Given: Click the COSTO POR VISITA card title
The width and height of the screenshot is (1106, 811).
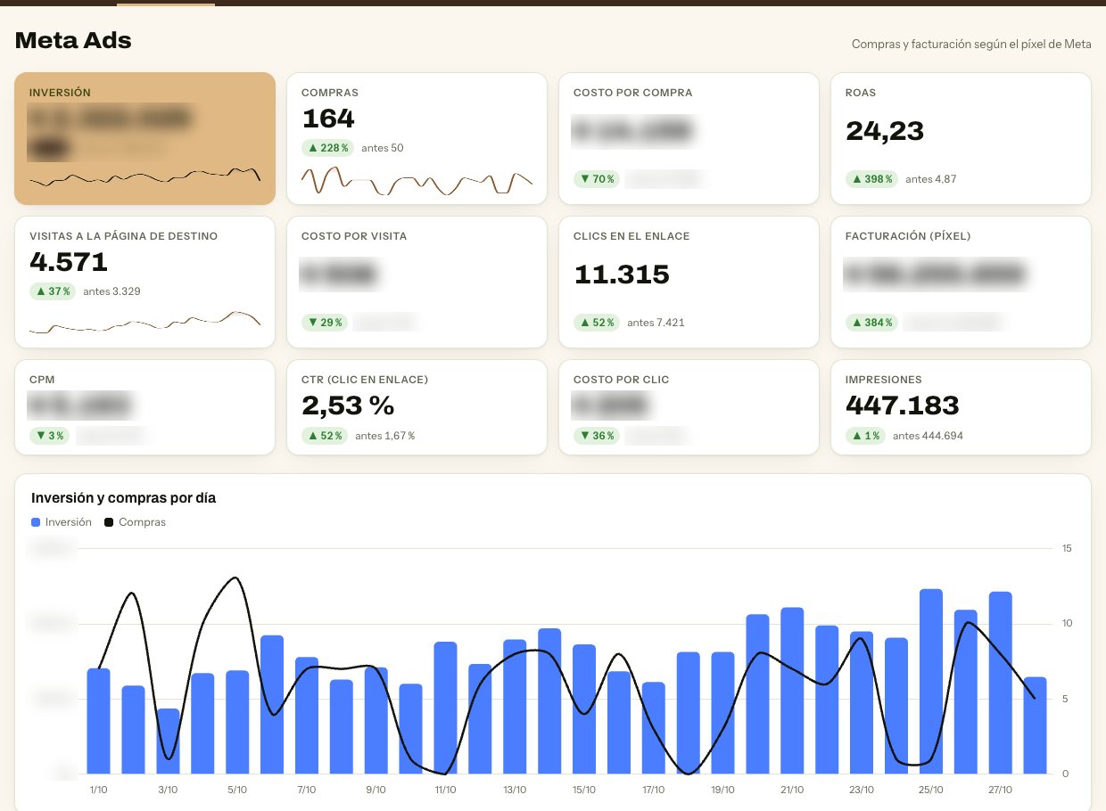Looking at the screenshot, I should click(x=354, y=236).
